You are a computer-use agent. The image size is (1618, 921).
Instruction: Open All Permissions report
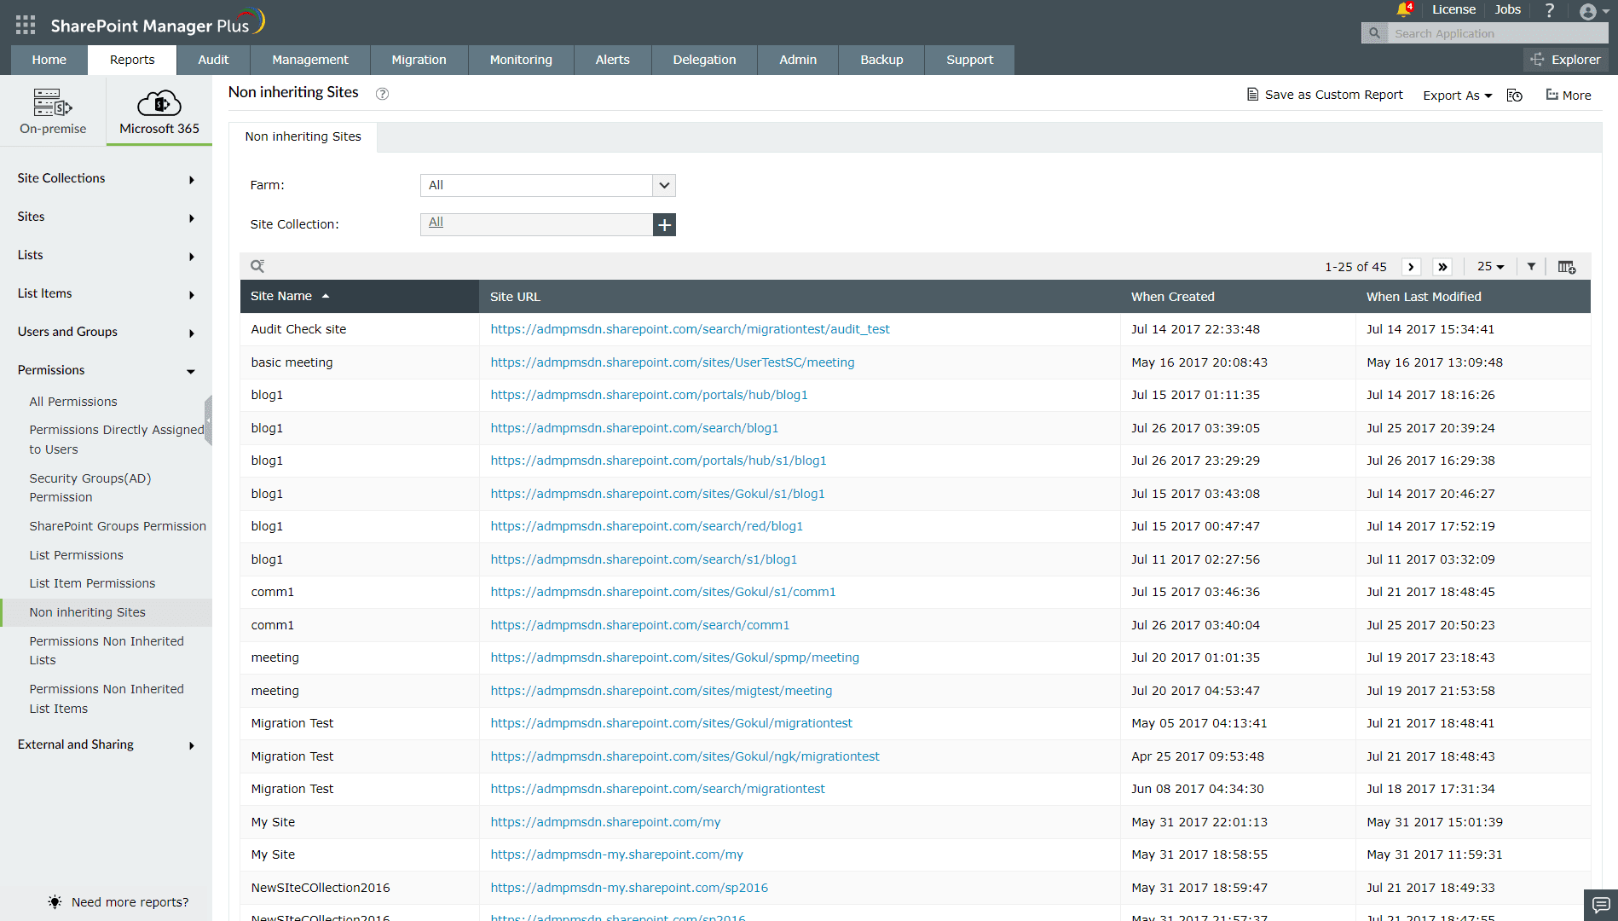pos(73,402)
